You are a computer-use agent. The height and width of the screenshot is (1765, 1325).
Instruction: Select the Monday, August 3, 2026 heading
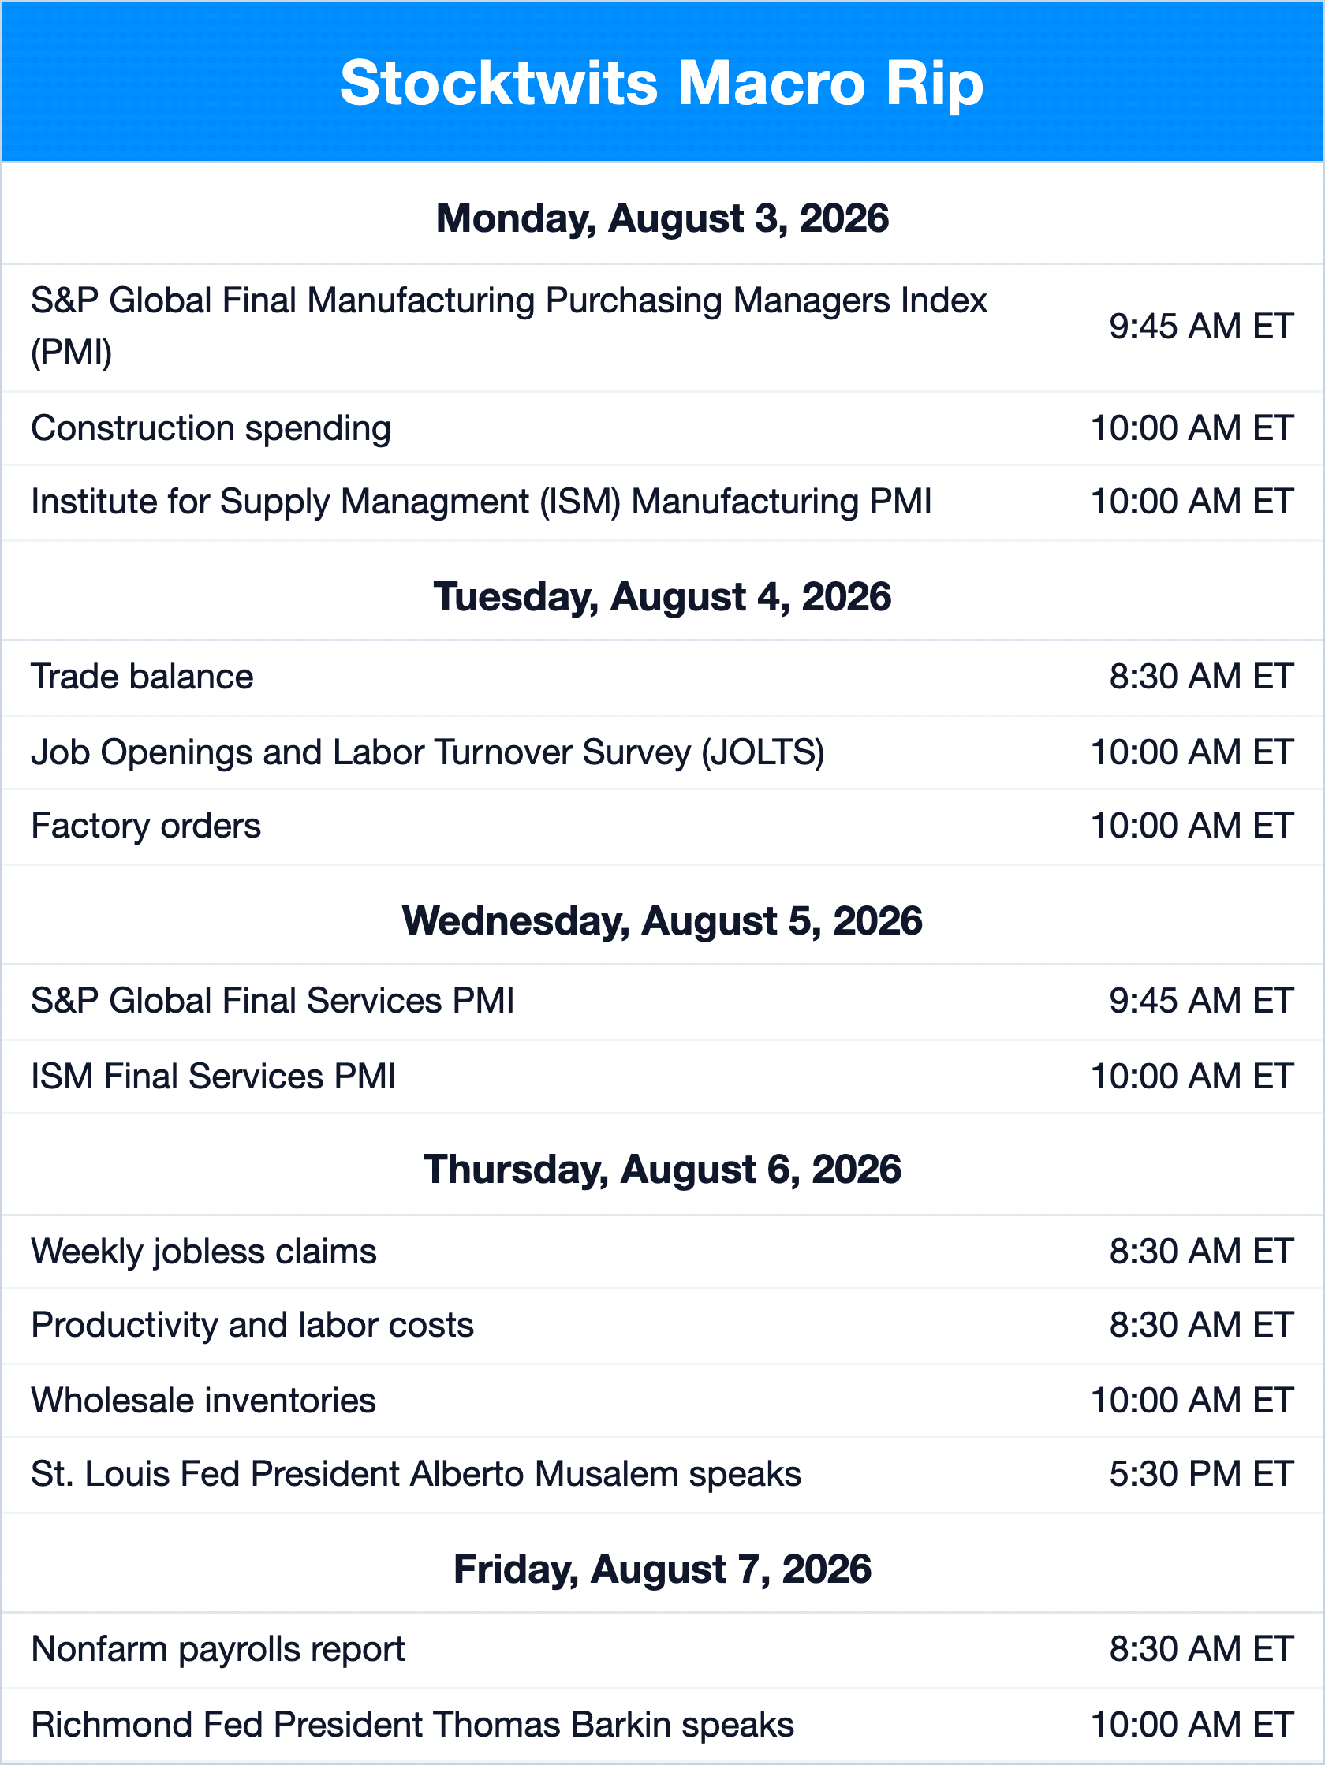(x=662, y=218)
